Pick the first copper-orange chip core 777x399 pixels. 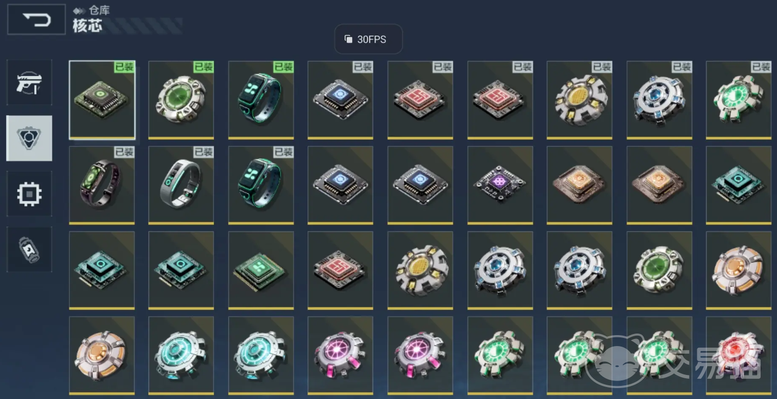pyautogui.click(x=580, y=185)
